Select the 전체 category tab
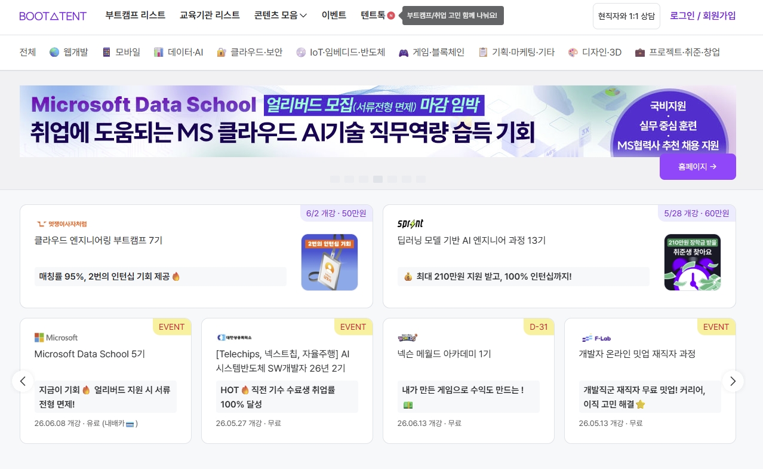Viewport: 763px width, 469px height. [27, 52]
